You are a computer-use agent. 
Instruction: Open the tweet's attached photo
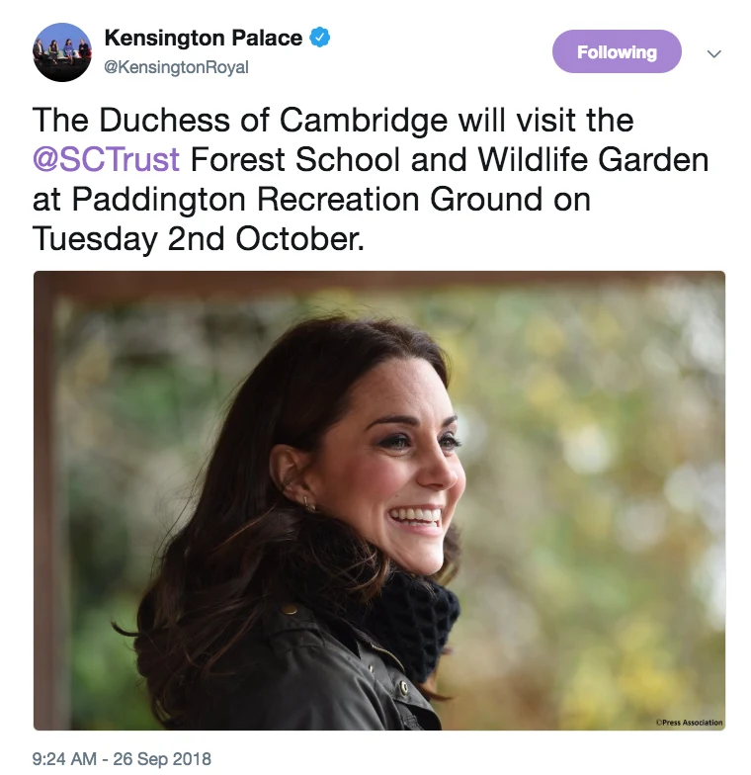coord(379,500)
